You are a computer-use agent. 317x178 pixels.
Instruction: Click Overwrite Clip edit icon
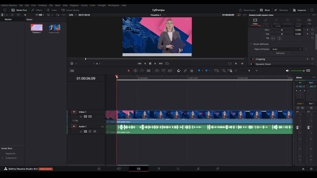[x=163, y=71]
